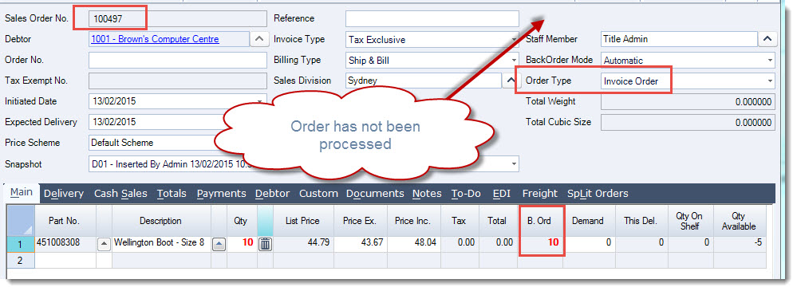
Task: Select the Main tab
Action: (22, 192)
